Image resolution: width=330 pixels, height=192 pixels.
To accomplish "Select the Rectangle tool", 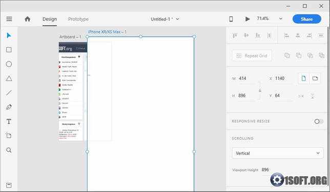I will [9, 50].
